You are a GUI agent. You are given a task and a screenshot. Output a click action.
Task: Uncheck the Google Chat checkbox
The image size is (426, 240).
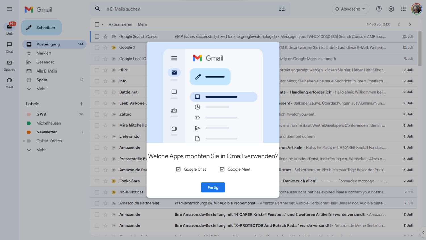click(178, 169)
